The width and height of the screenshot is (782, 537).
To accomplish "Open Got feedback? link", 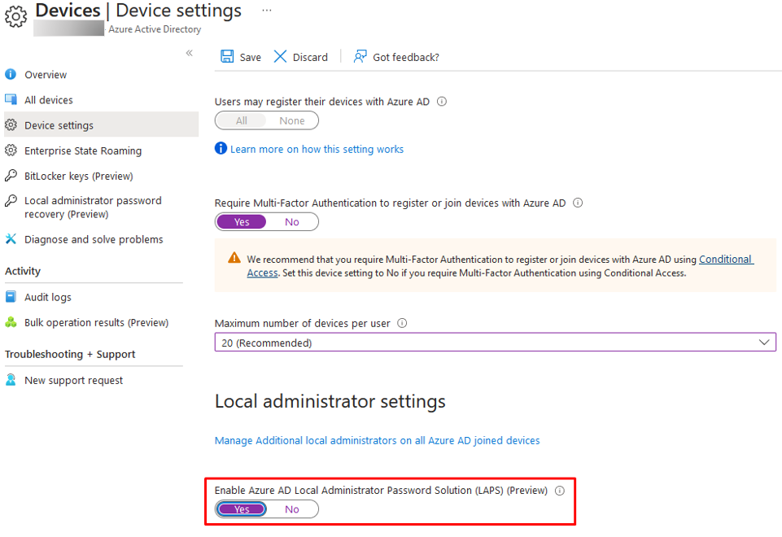I will (x=406, y=57).
